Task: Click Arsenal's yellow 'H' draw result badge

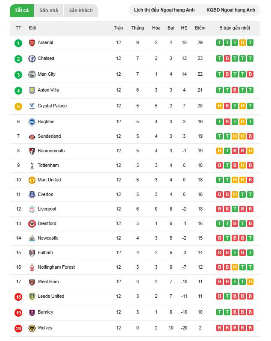Action: tap(242, 43)
